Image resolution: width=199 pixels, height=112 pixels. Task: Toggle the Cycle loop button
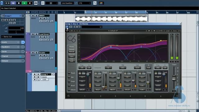13,3
